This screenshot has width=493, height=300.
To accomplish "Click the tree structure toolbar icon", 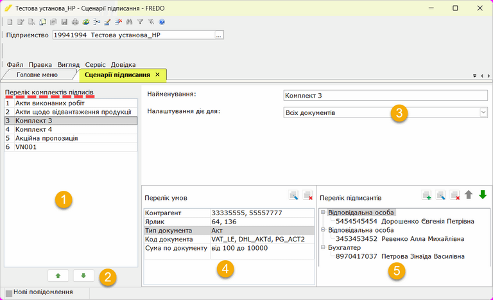I will tap(97, 22).
